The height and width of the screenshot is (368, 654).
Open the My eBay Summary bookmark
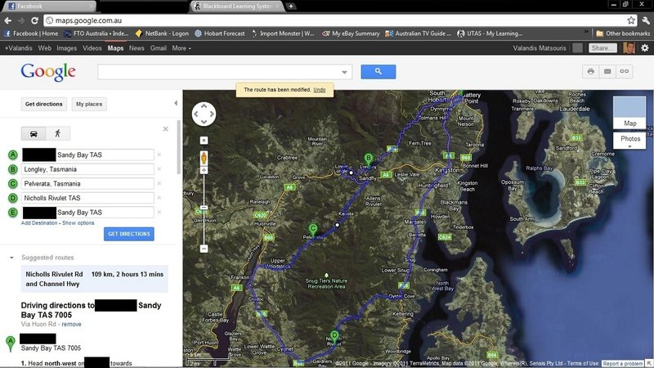coord(351,34)
